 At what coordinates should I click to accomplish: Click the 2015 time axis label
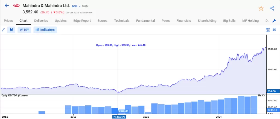(5, 117)
